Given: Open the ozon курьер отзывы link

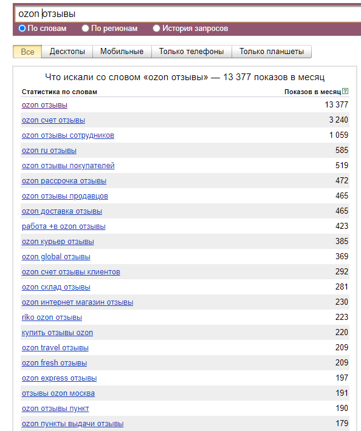Looking at the screenshot, I should [x=58, y=242].
